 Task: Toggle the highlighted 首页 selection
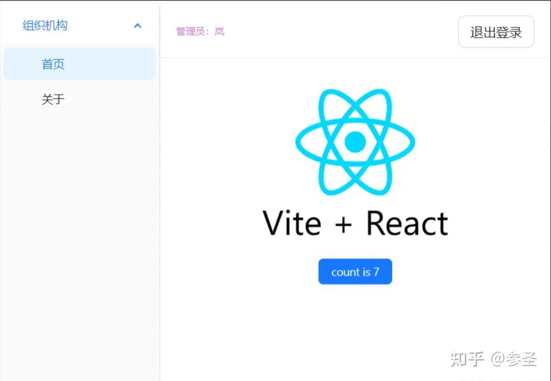[53, 64]
